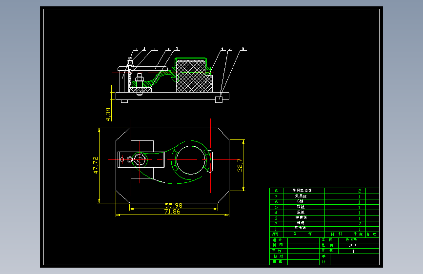423x274 pixels.
Task: Select the 4.38 vertical dimension text
Action: point(108,115)
